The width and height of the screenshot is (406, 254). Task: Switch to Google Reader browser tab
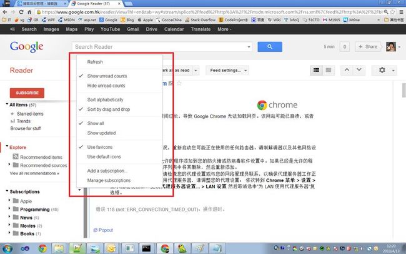tap(96, 4)
